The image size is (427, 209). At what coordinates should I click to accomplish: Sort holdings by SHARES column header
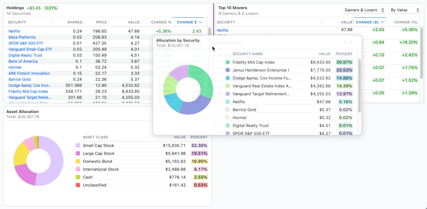[74, 22]
